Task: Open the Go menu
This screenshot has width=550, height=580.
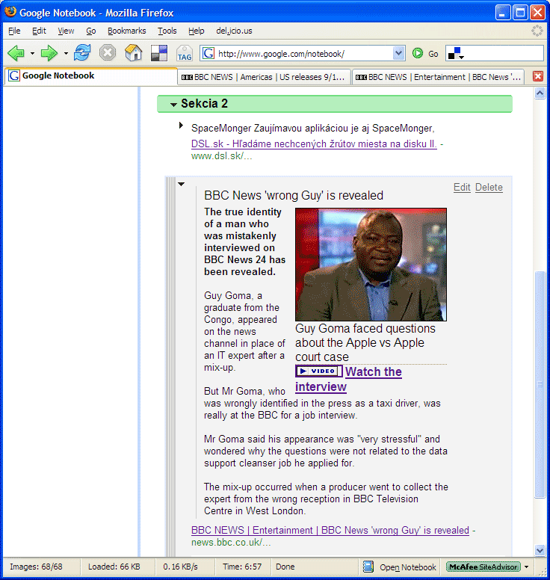Action: click(91, 31)
